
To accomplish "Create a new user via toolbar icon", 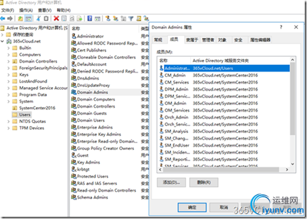I will tap(108, 19).
